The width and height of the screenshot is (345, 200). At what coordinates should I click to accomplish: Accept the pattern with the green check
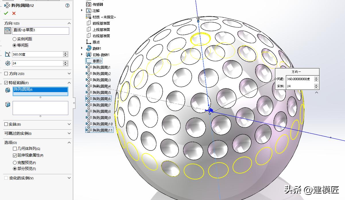[x=6, y=13]
